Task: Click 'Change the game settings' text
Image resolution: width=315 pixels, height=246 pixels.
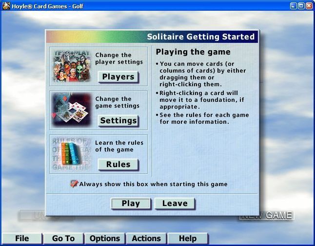Action: 118,102
